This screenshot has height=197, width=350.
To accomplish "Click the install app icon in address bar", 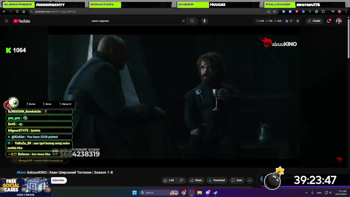I will (x=269, y=11).
